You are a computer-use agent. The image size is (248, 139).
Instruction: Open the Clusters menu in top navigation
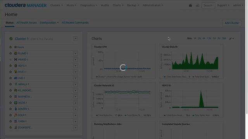[57, 5]
